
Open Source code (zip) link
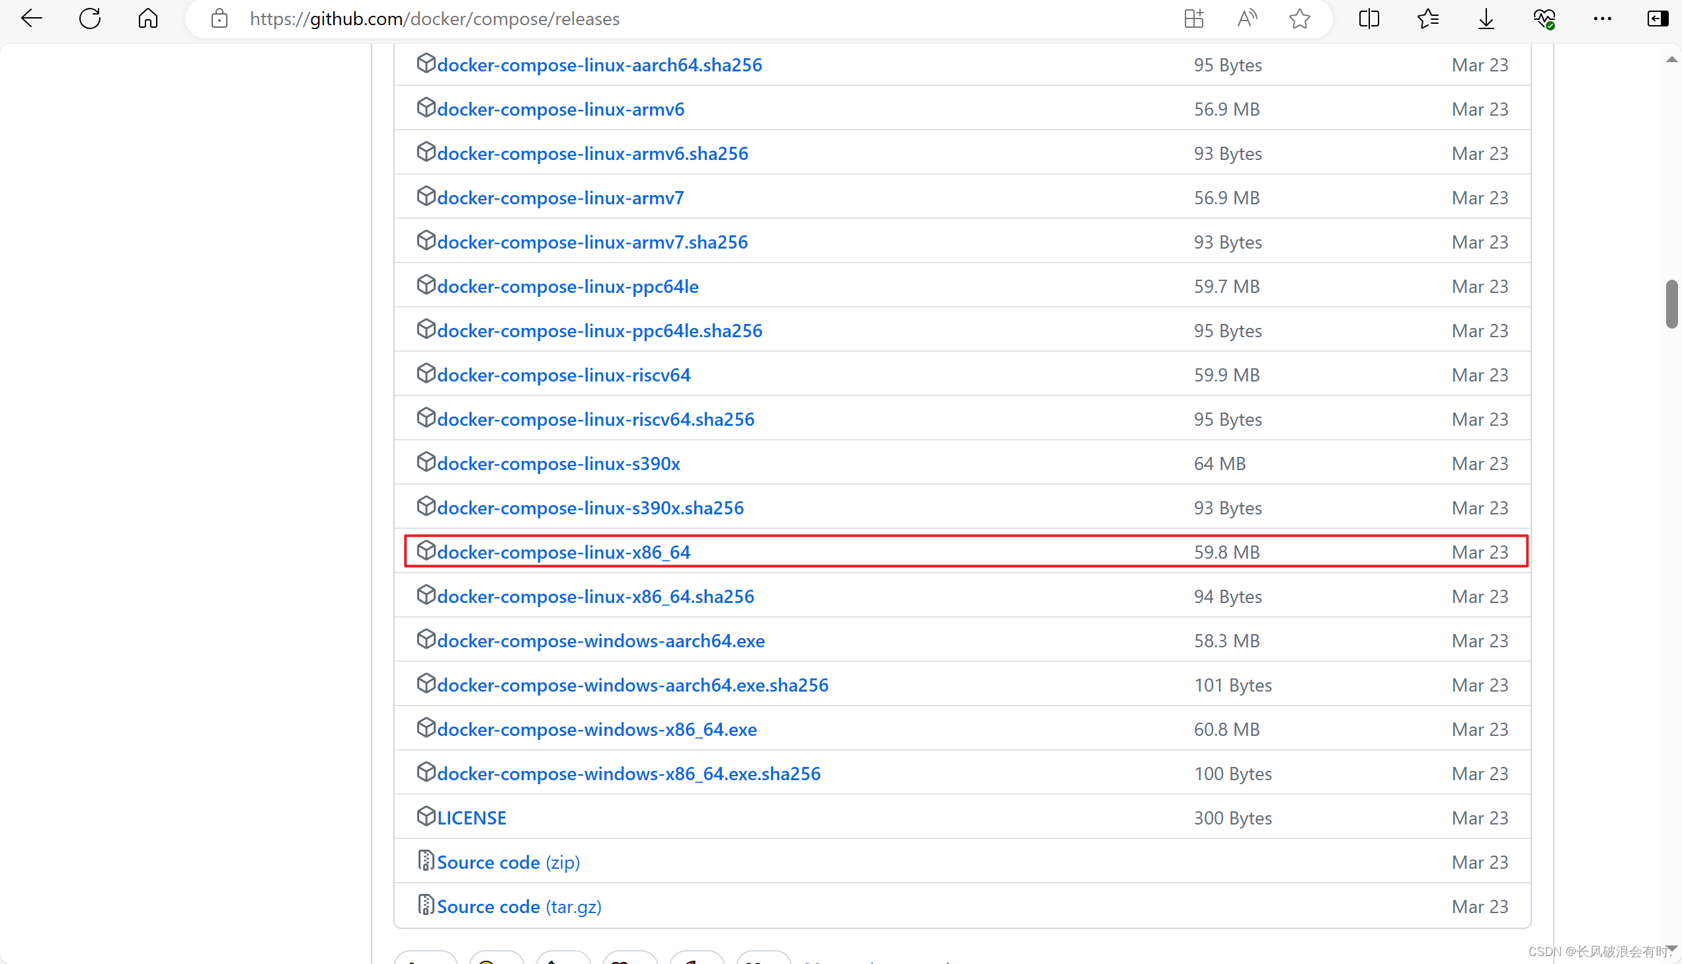pyautogui.click(x=508, y=862)
